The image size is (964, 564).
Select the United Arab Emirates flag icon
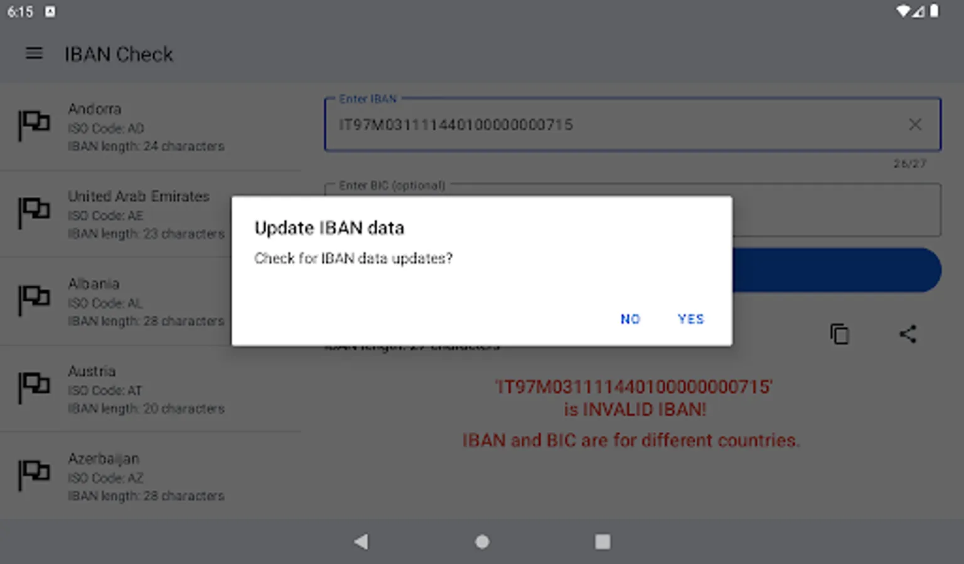click(x=34, y=212)
